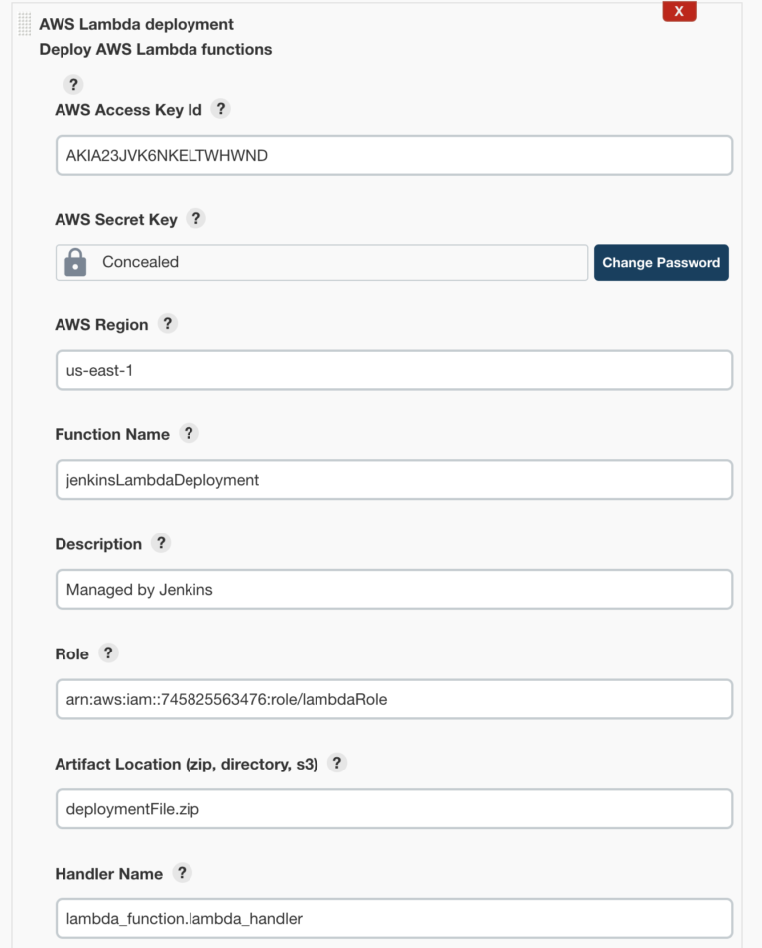Select the AWS Access Key Id input
The image size is (762, 948).
pos(394,155)
